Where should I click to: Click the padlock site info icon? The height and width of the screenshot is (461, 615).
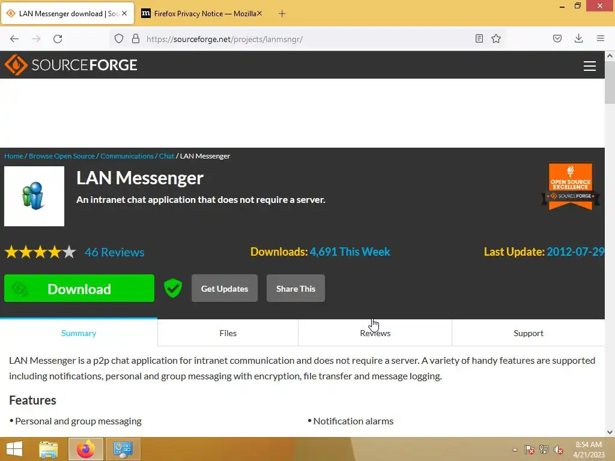(136, 38)
